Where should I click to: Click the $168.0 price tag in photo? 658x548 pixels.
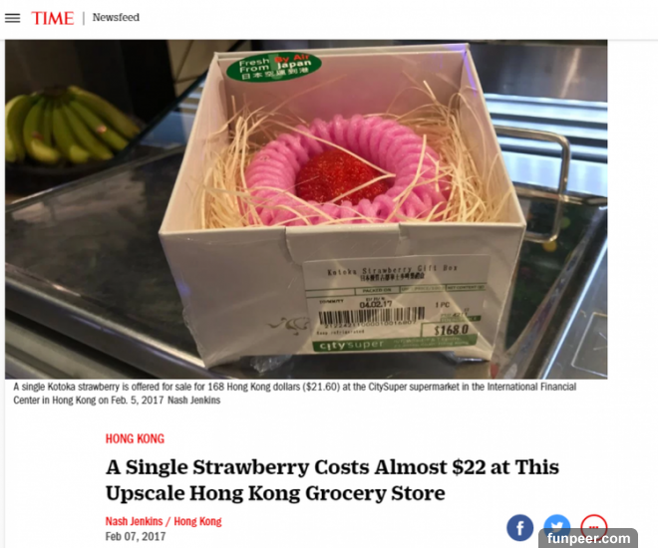451,330
